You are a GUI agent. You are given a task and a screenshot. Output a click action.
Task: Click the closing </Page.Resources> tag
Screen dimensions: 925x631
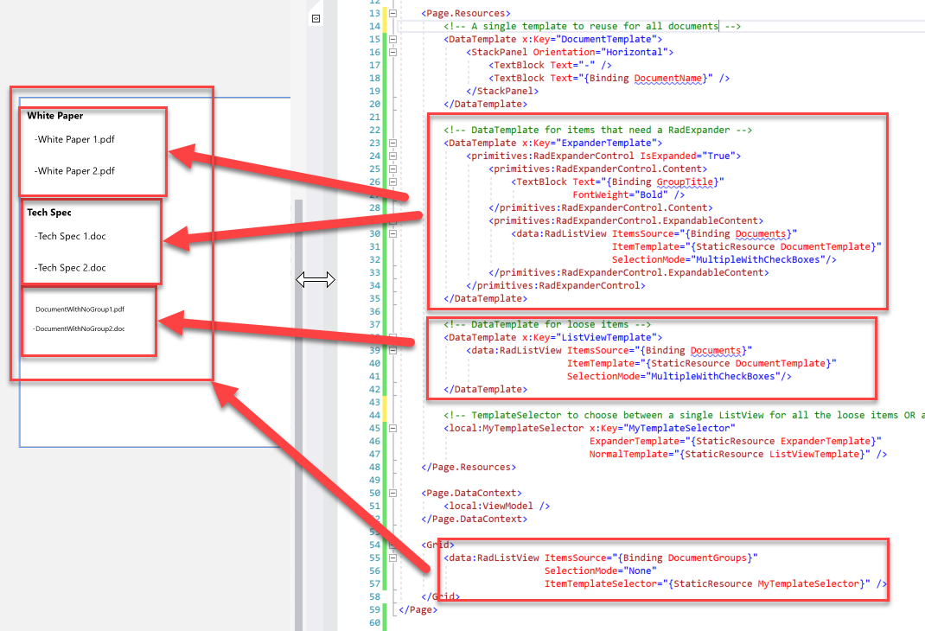(x=469, y=467)
